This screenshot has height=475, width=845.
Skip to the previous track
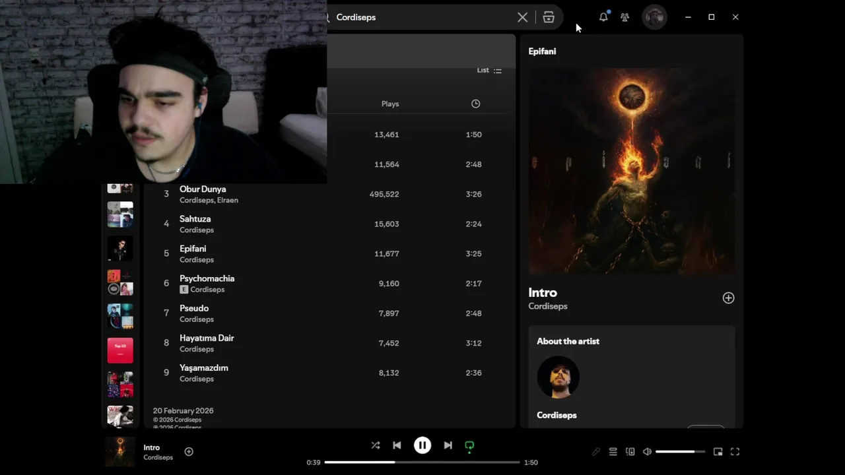point(397,445)
